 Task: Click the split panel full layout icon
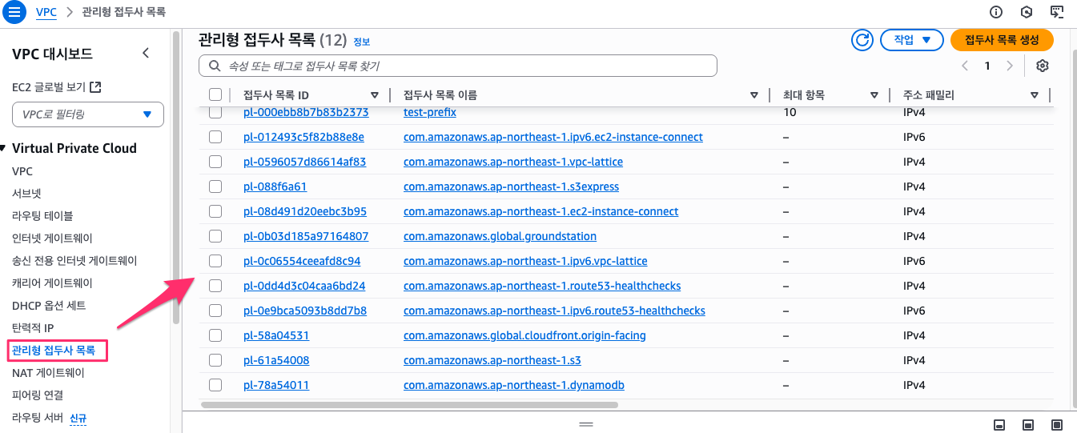1057,423
